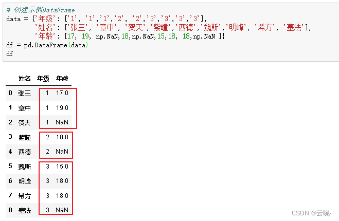Image resolution: width=339 pixels, height=221 pixels.
Task: Click the age value 15.0 in row 5
Action: (62, 167)
